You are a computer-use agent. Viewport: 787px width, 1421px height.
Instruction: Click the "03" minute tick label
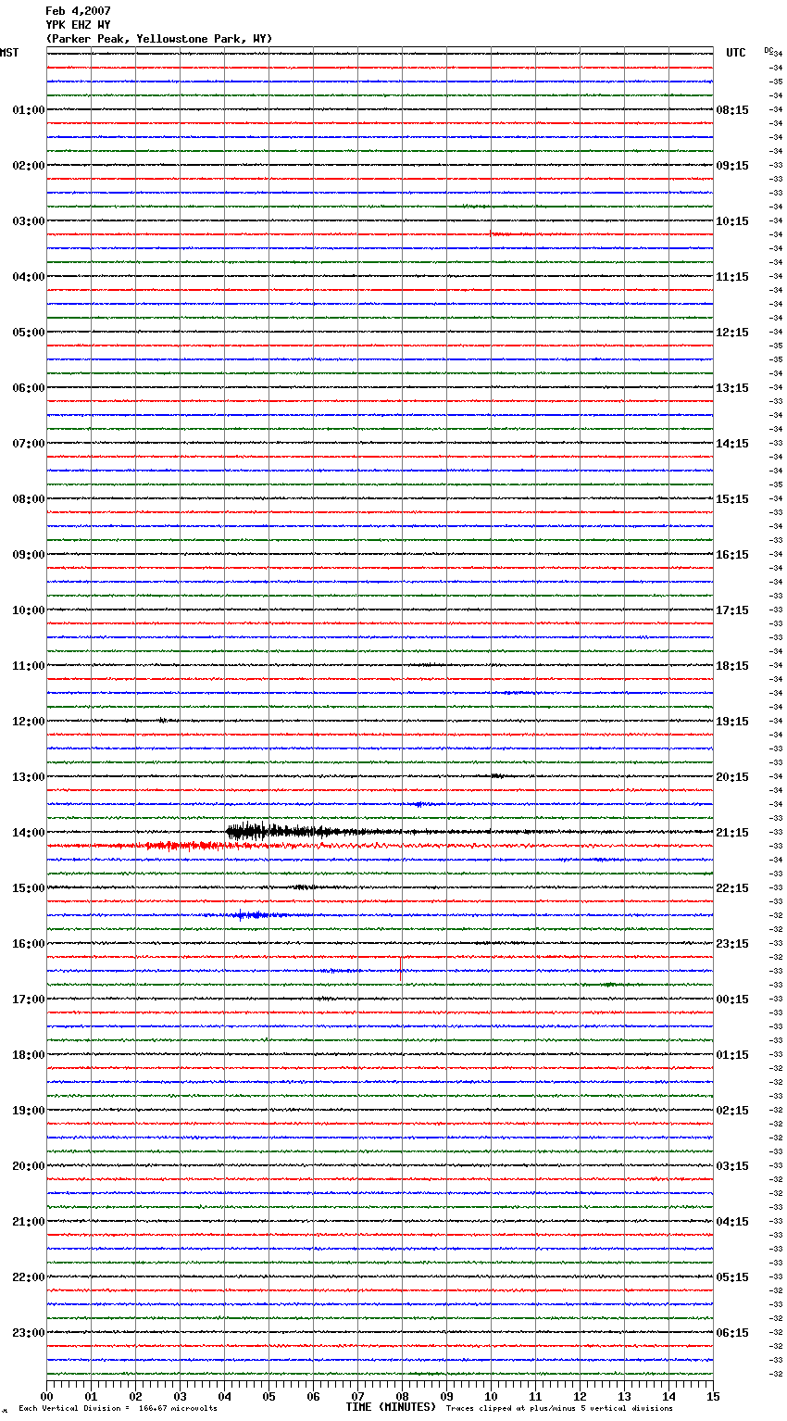180,1396
